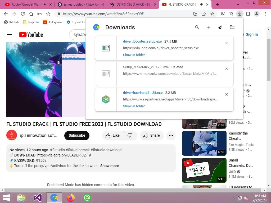This screenshot has width=271, height=203.
Task: Remove Setup_MakeMKV entry from list
Action: coord(227,69)
